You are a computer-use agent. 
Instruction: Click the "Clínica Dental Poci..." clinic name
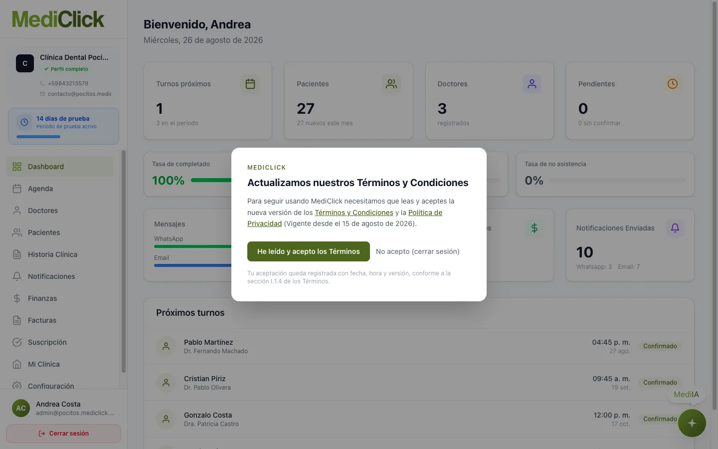pyautogui.click(x=74, y=57)
